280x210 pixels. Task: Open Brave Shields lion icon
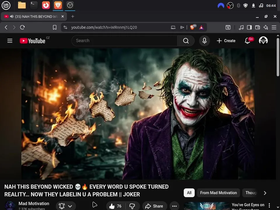point(193,27)
